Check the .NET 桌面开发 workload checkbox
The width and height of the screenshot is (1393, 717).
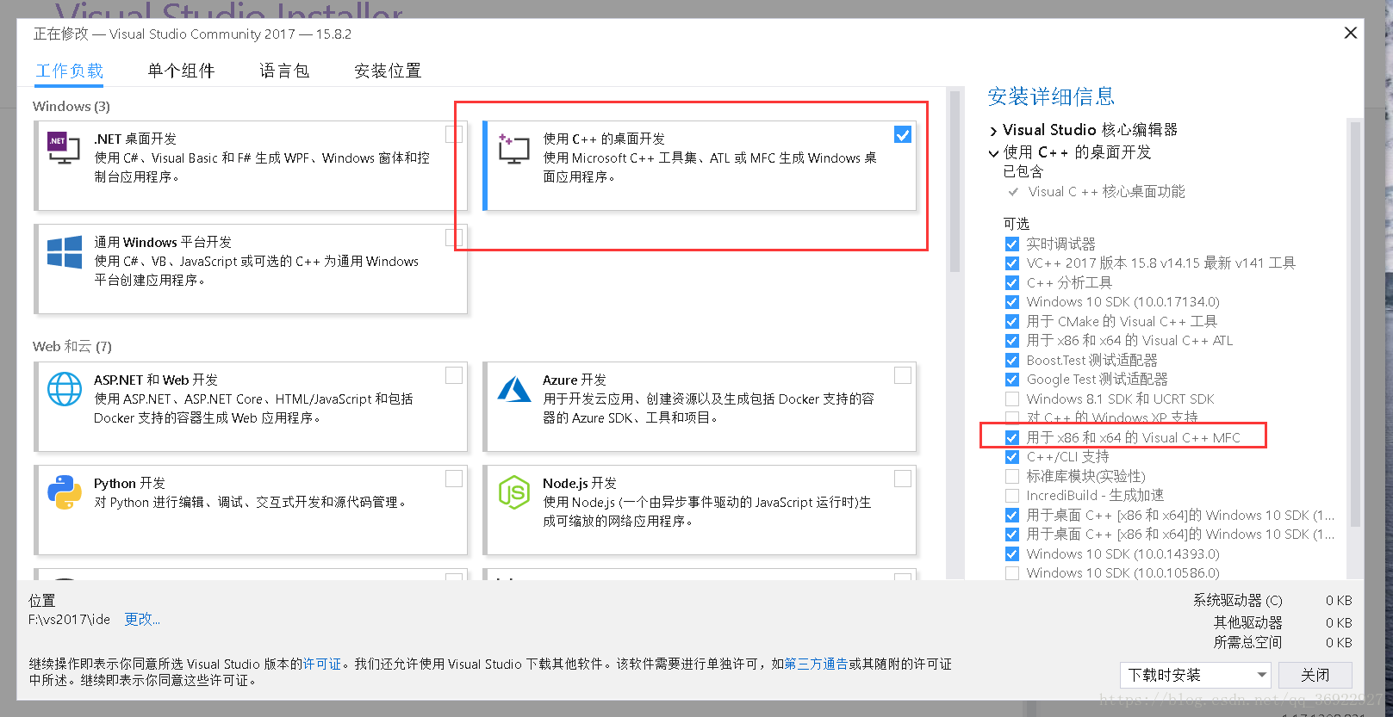tap(454, 134)
